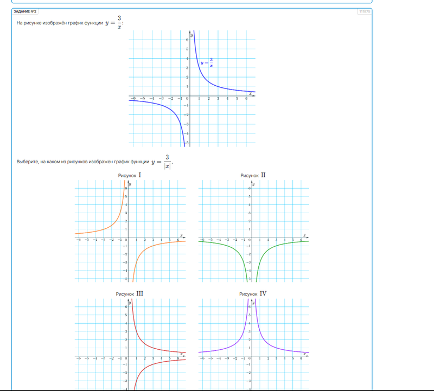Viewport: 434px width, 391px height.
Task: Click the y=3/x formula in first sentence
Action: tap(114, 22)
